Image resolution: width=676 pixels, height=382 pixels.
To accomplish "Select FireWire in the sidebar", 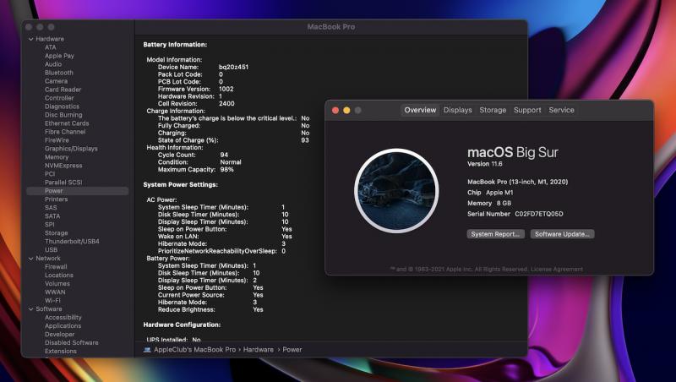I will coord(57,140).
